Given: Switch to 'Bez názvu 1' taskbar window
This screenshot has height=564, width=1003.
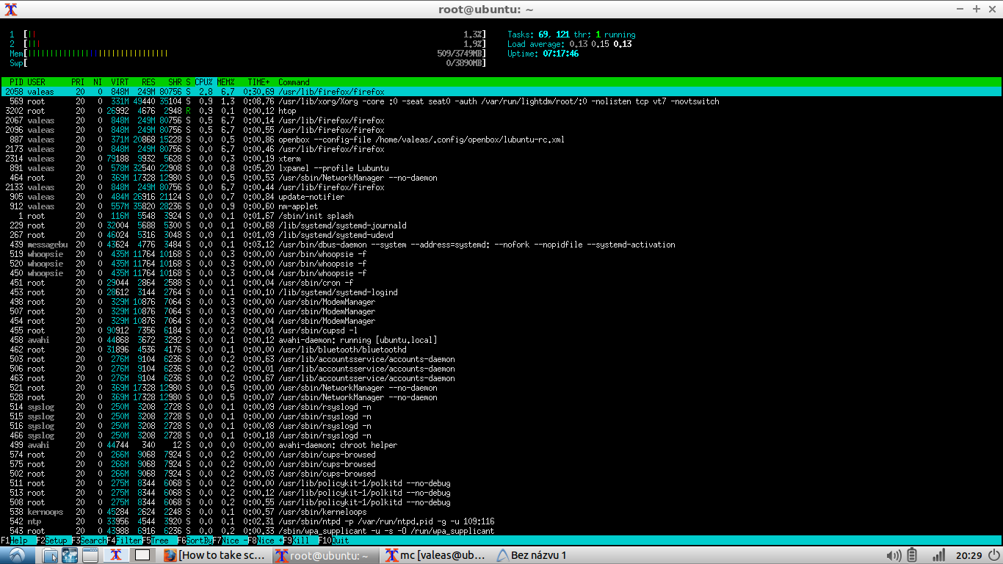Looking at the screenshot, I should tap(546, 555).
